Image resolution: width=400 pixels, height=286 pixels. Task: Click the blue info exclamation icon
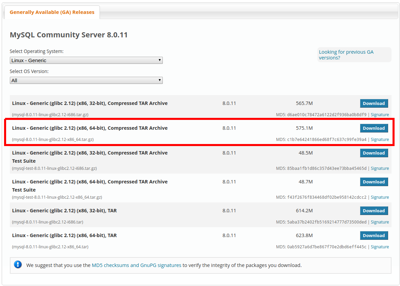pyautogui.click(x=18, y=265)
